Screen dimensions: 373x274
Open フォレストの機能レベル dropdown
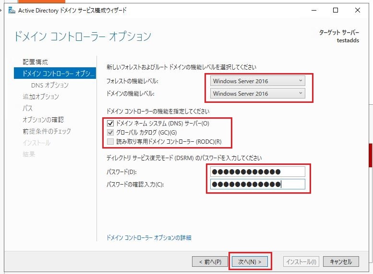click(257, 81)
